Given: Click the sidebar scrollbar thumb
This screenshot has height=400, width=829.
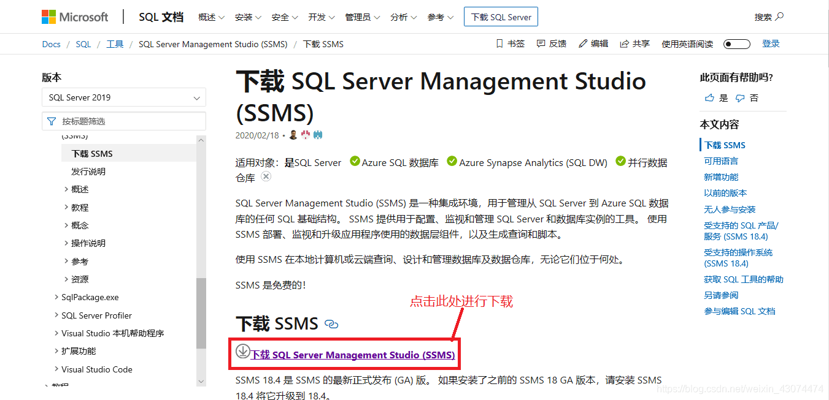Looking at the screenshot, I should pyautogui.click(x=201, y=312).
